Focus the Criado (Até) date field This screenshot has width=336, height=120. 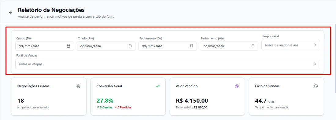(106, 46)
